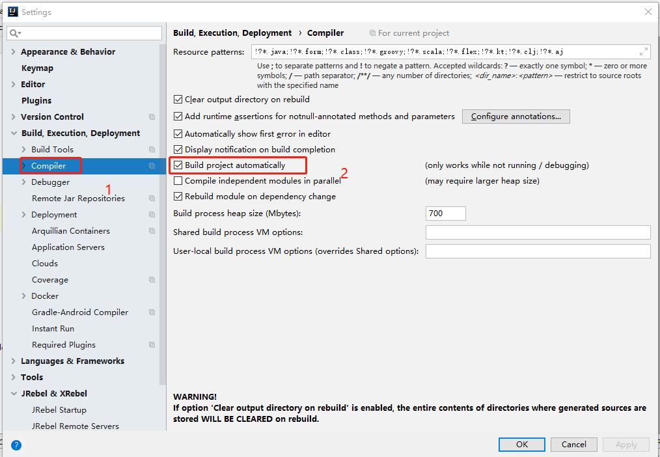Click the settings search input field
This screenshot has width=660, height=457.
click(84, 33)
